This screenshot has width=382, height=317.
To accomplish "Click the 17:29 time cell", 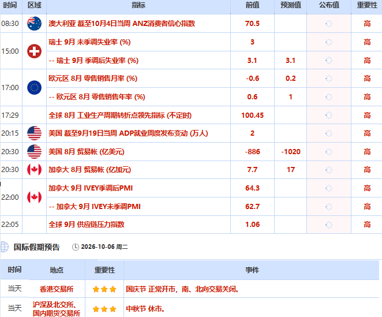I will point(10,115).
